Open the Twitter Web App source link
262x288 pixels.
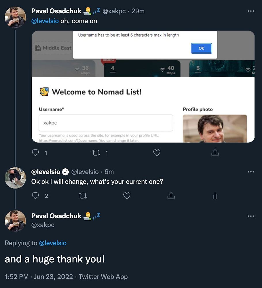[103, 277]
